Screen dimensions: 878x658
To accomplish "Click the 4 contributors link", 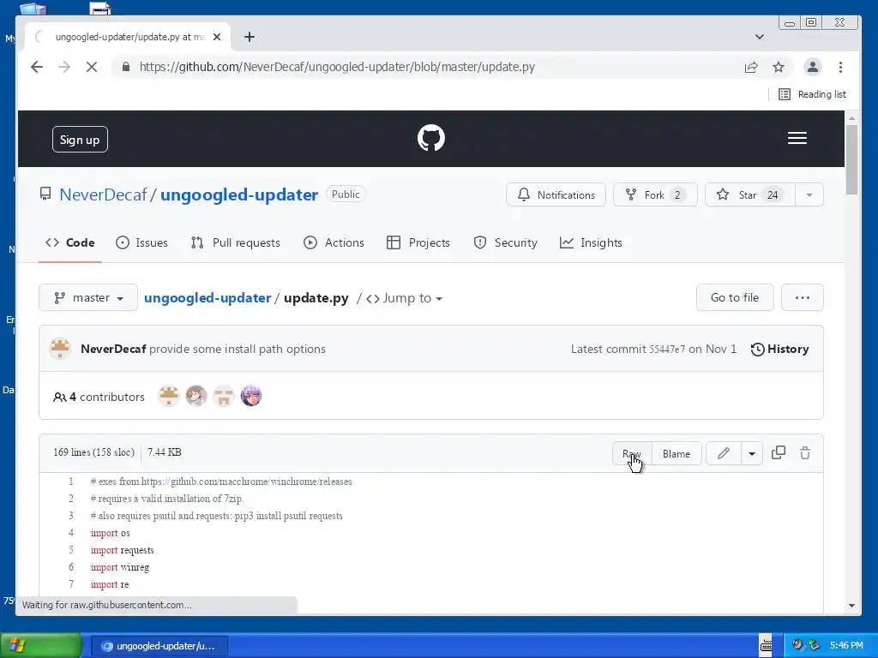I will (x=99, y=398).
